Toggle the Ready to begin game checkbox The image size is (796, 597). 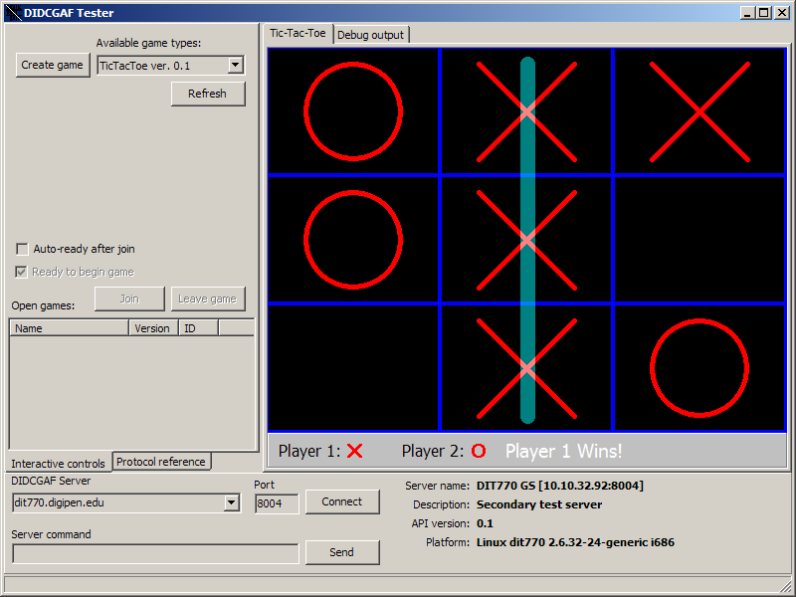click(x=23, y=272)
